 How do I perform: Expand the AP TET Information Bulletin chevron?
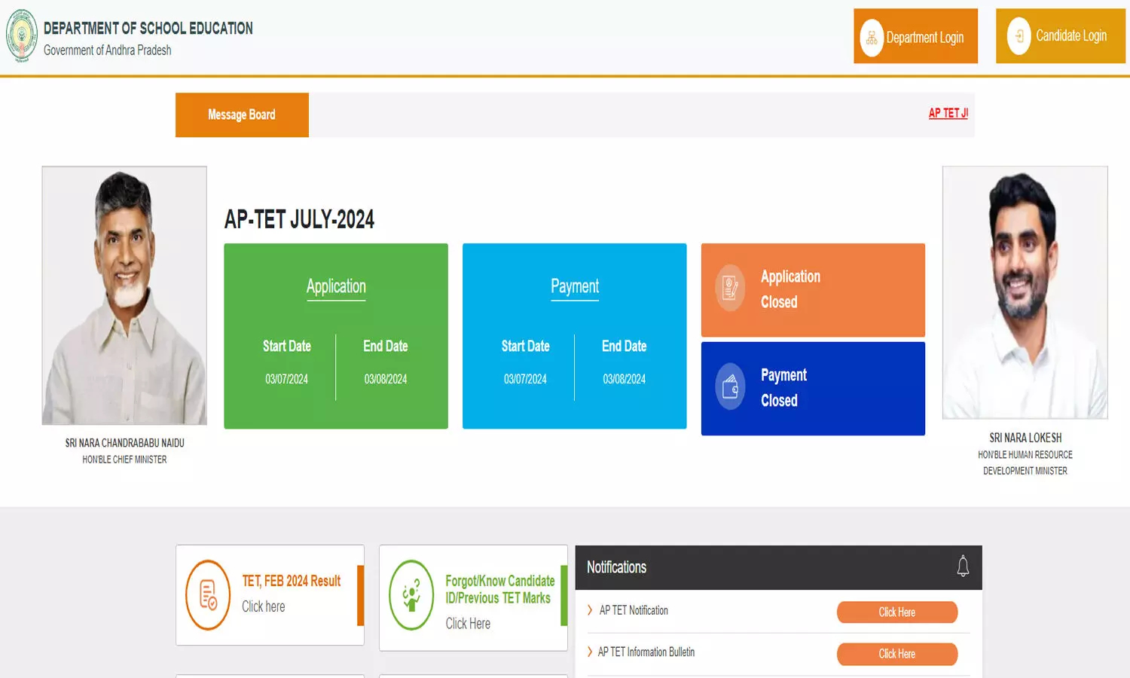[590, 652]
